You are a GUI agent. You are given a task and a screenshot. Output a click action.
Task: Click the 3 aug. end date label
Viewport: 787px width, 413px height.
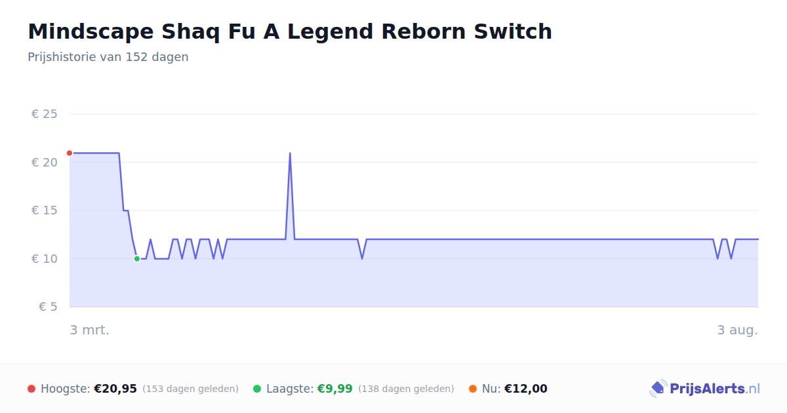pos(737,330)
